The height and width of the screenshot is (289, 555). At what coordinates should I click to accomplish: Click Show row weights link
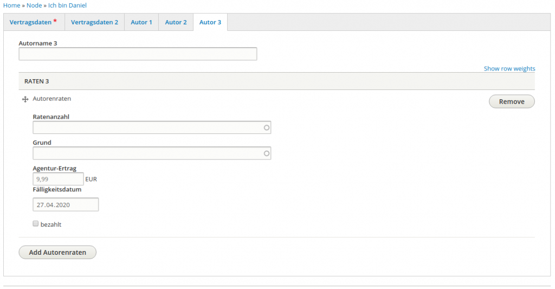tap(509, 69)
